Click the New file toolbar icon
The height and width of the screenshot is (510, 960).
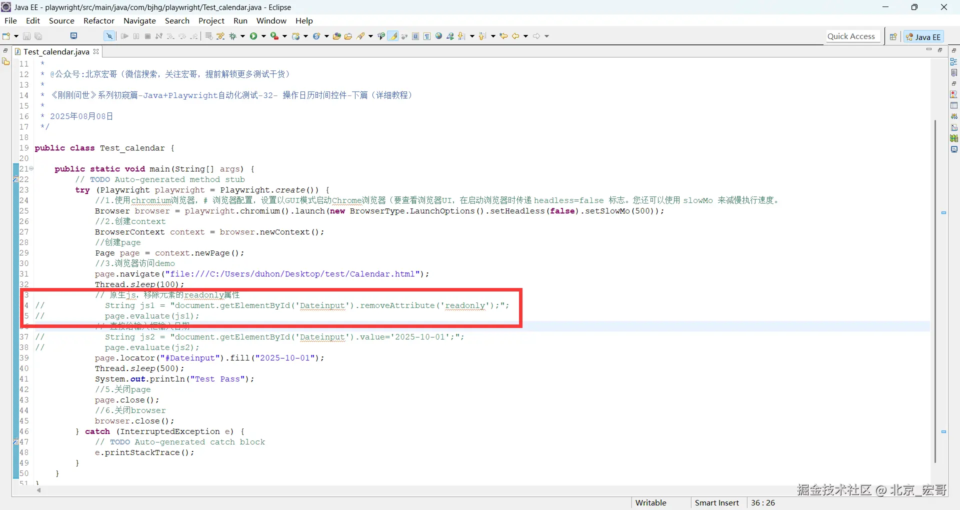click(x=6, y=36)
